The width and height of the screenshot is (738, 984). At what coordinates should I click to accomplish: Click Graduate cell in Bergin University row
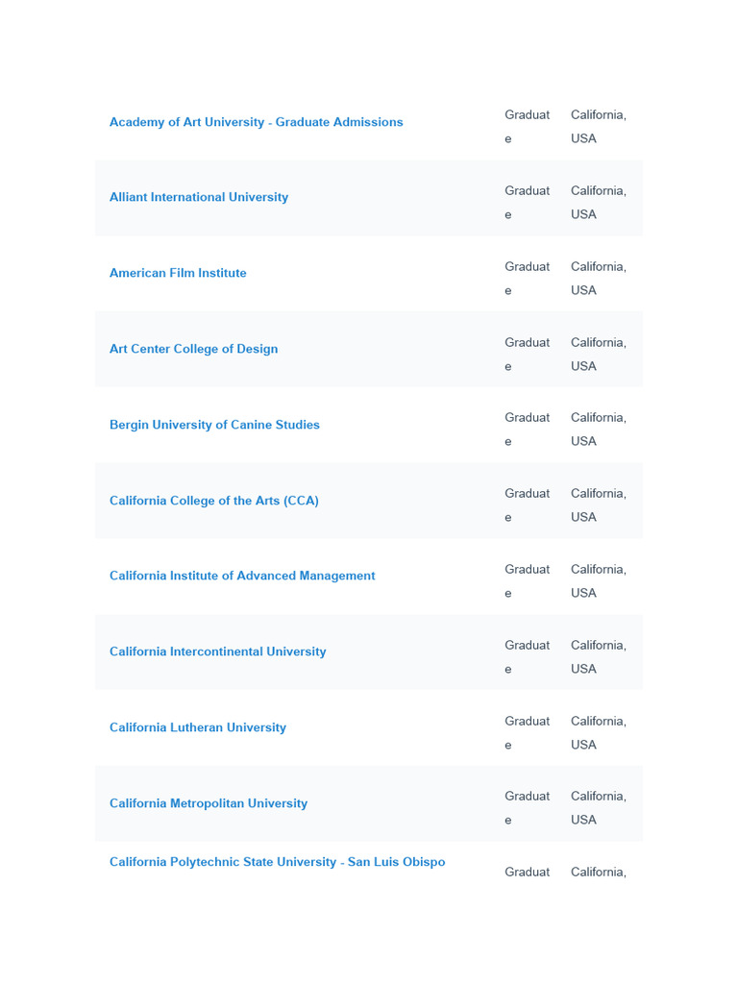[527, 429]
